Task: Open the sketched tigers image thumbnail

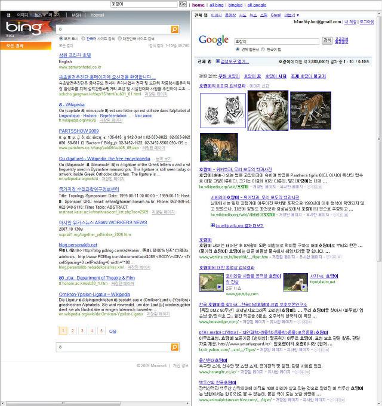Action: (x=223, y=110)
